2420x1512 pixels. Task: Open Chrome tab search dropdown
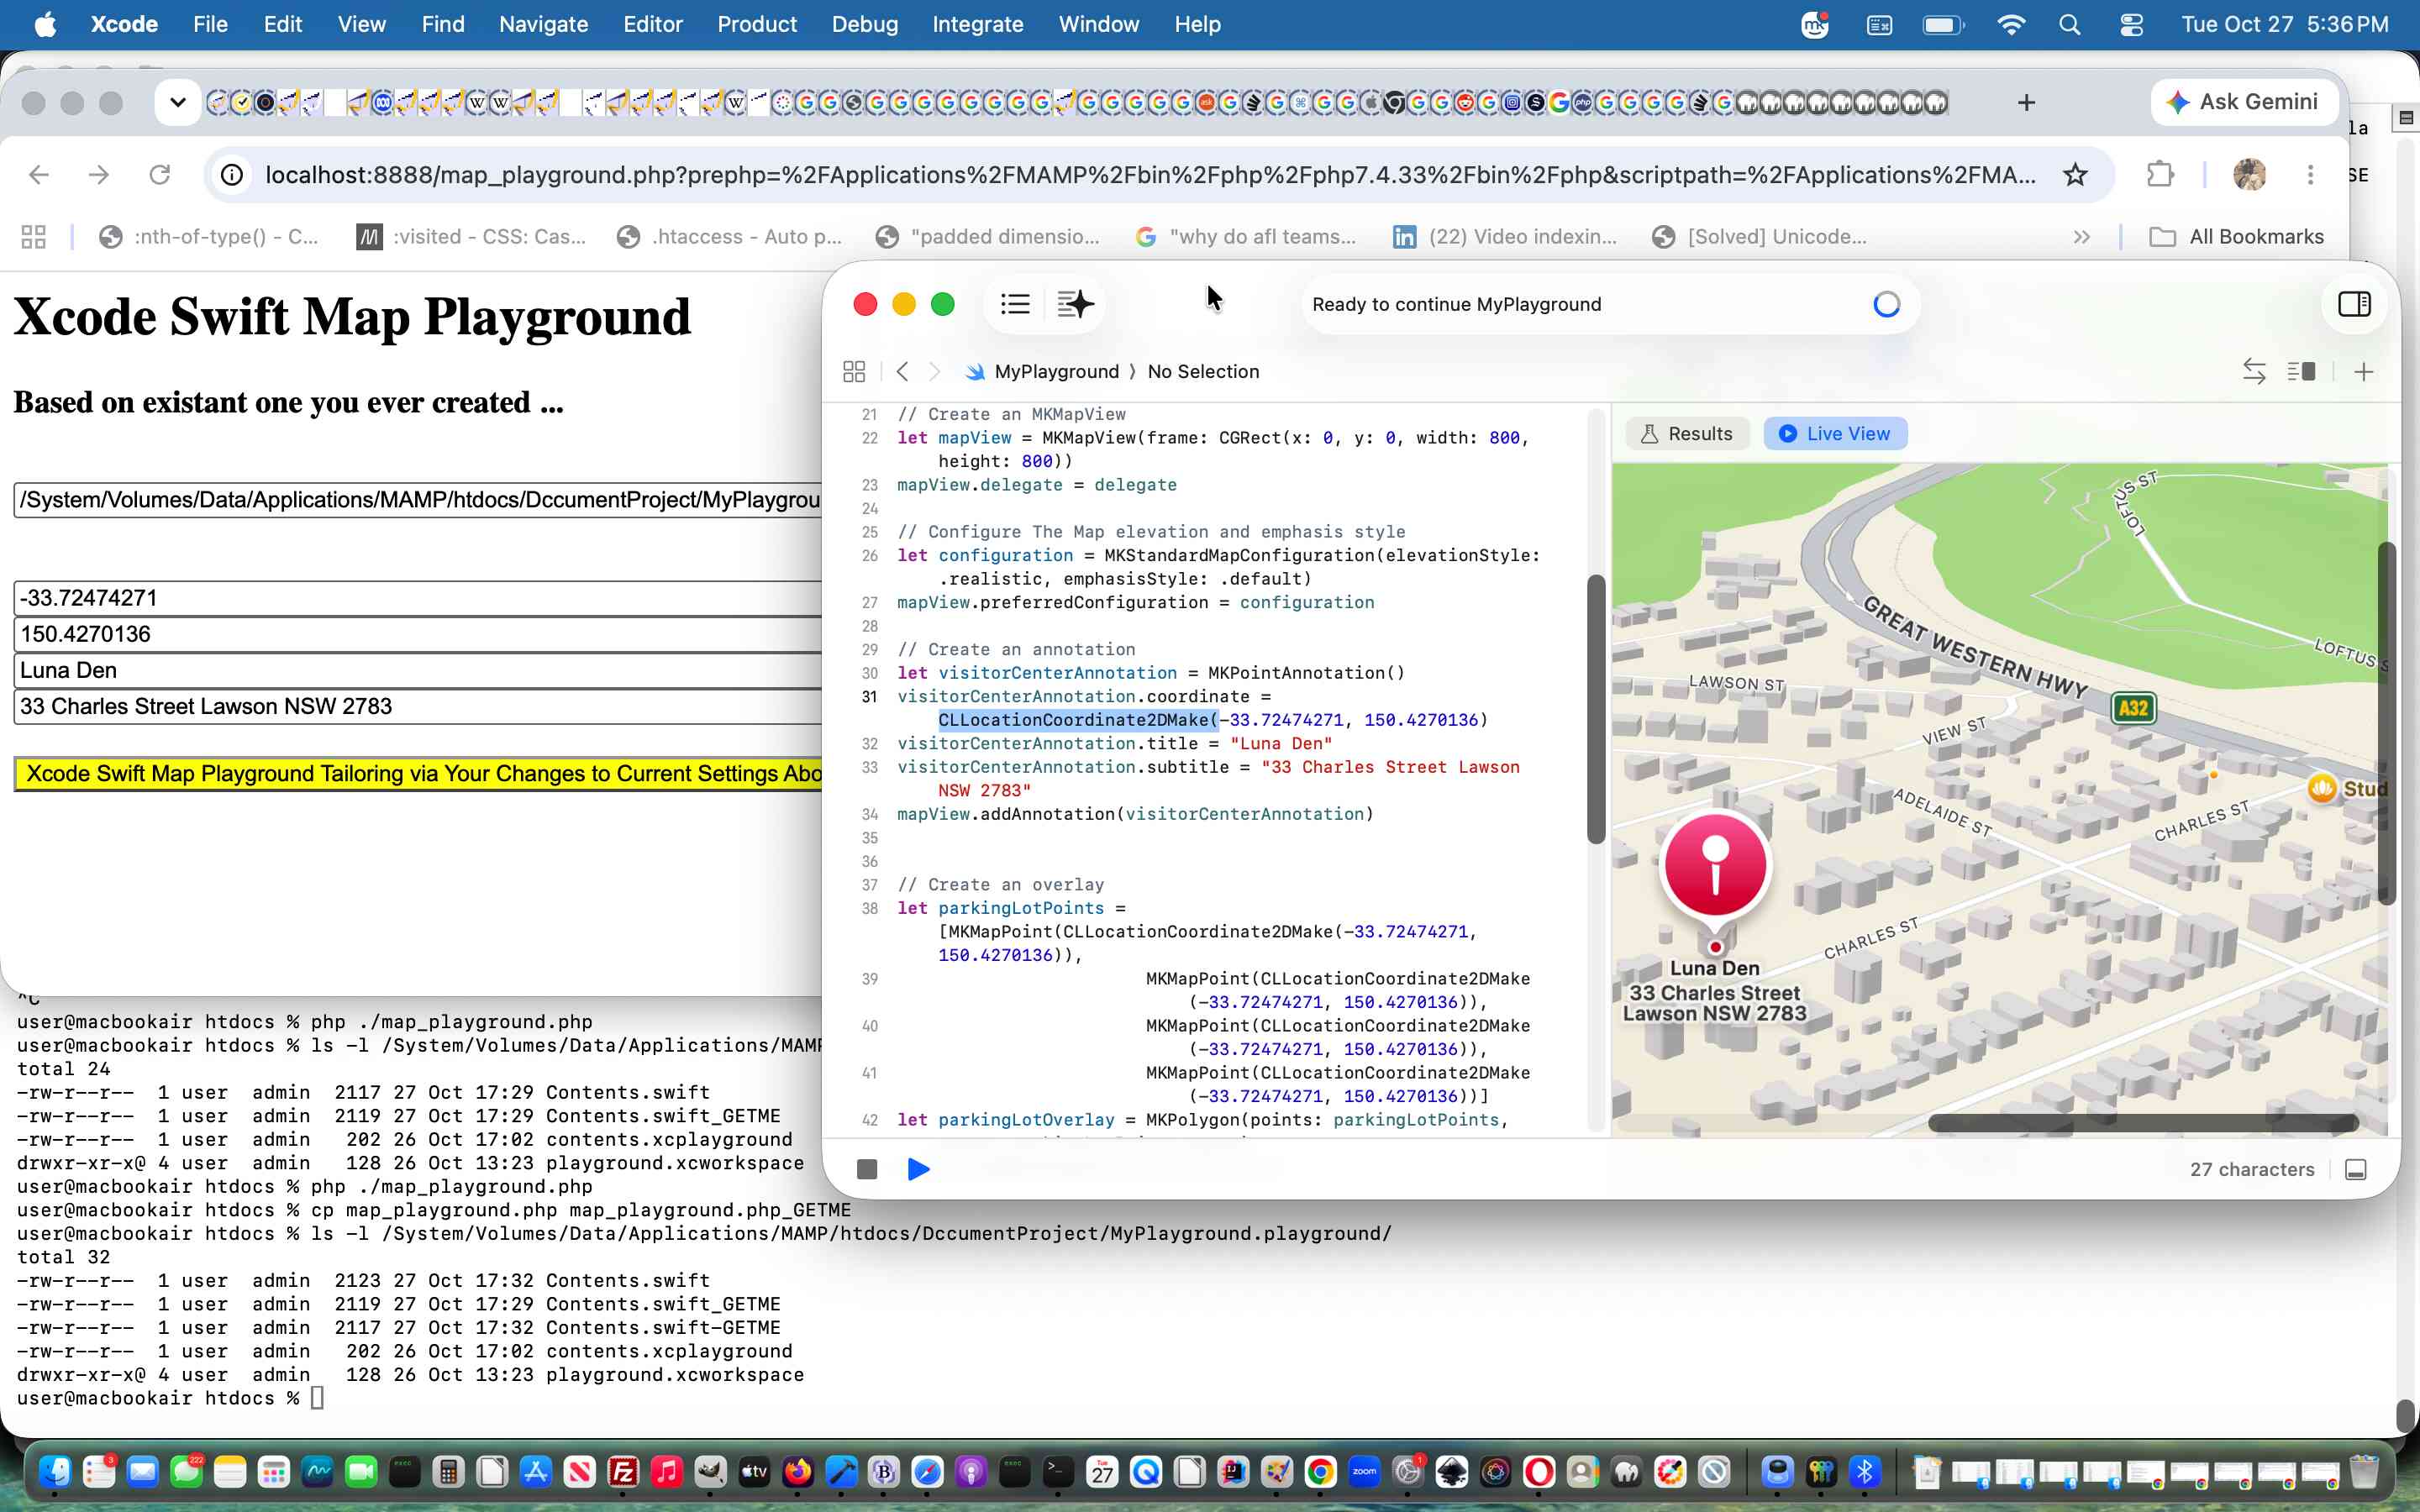[x=178, y=102]
